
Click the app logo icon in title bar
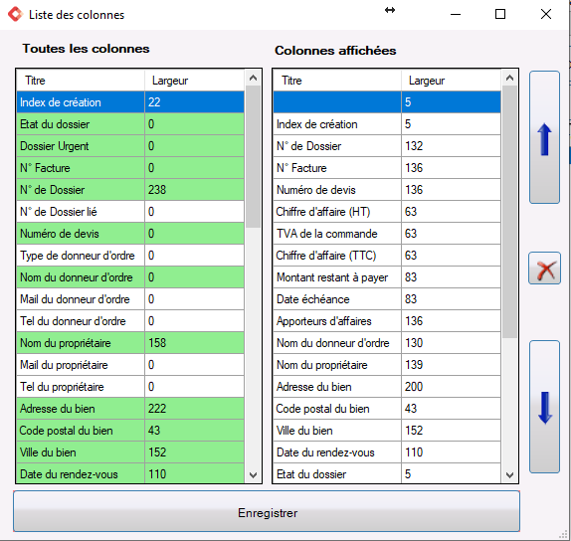coord(15,15)
